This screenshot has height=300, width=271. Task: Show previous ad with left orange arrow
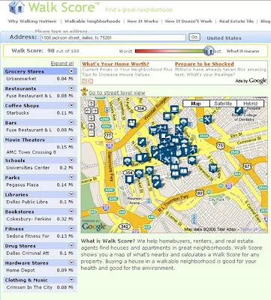coord(84,81)
